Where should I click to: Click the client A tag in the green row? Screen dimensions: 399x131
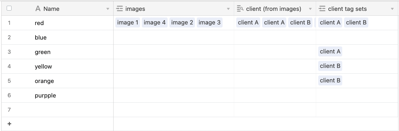click(x=330, y=52)
